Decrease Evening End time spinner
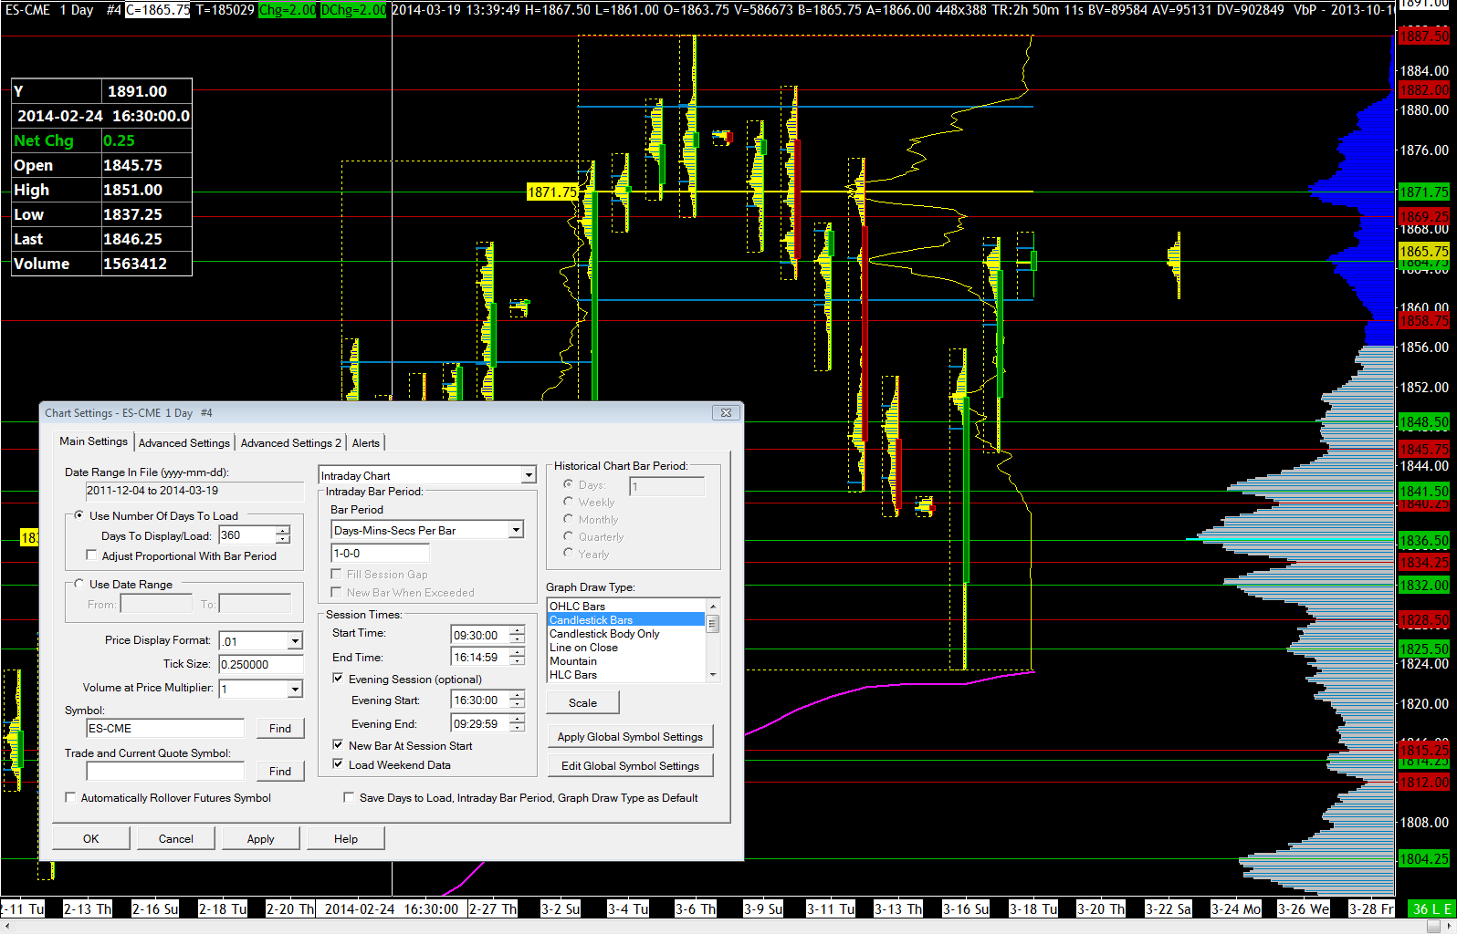 (518, 728)
